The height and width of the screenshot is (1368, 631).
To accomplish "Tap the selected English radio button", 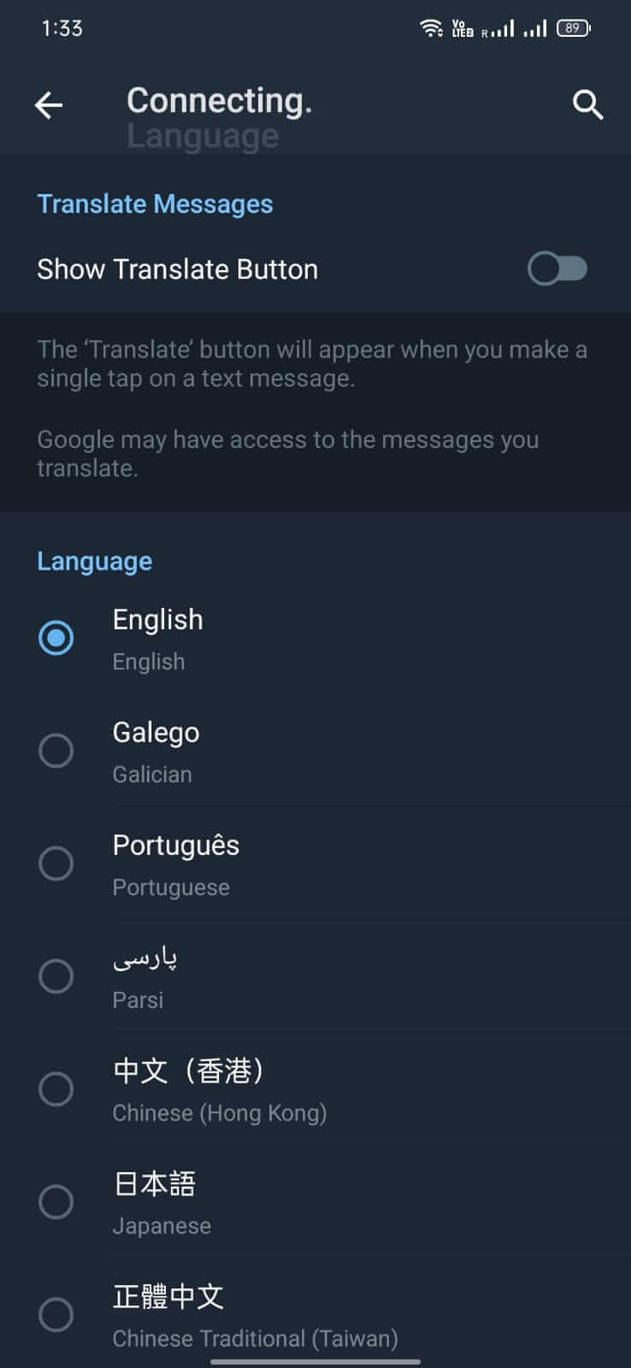I will [56, 638].
